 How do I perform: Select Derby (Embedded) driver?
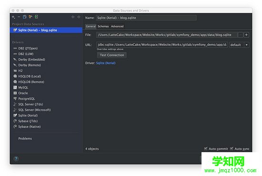point(31,60)
